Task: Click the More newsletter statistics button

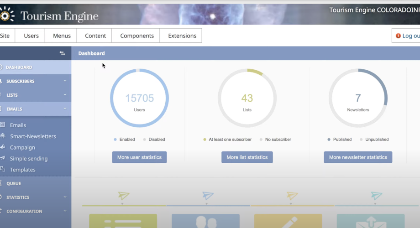Action: (358, 157)
